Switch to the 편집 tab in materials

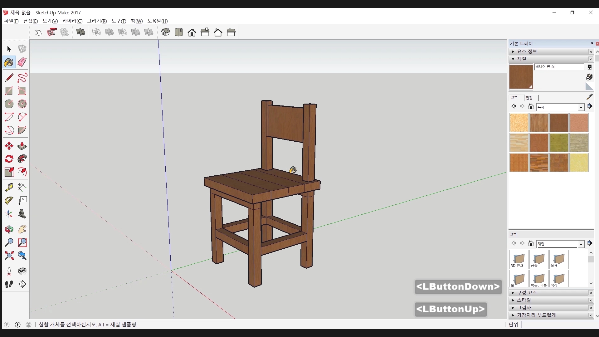[529, 98]
